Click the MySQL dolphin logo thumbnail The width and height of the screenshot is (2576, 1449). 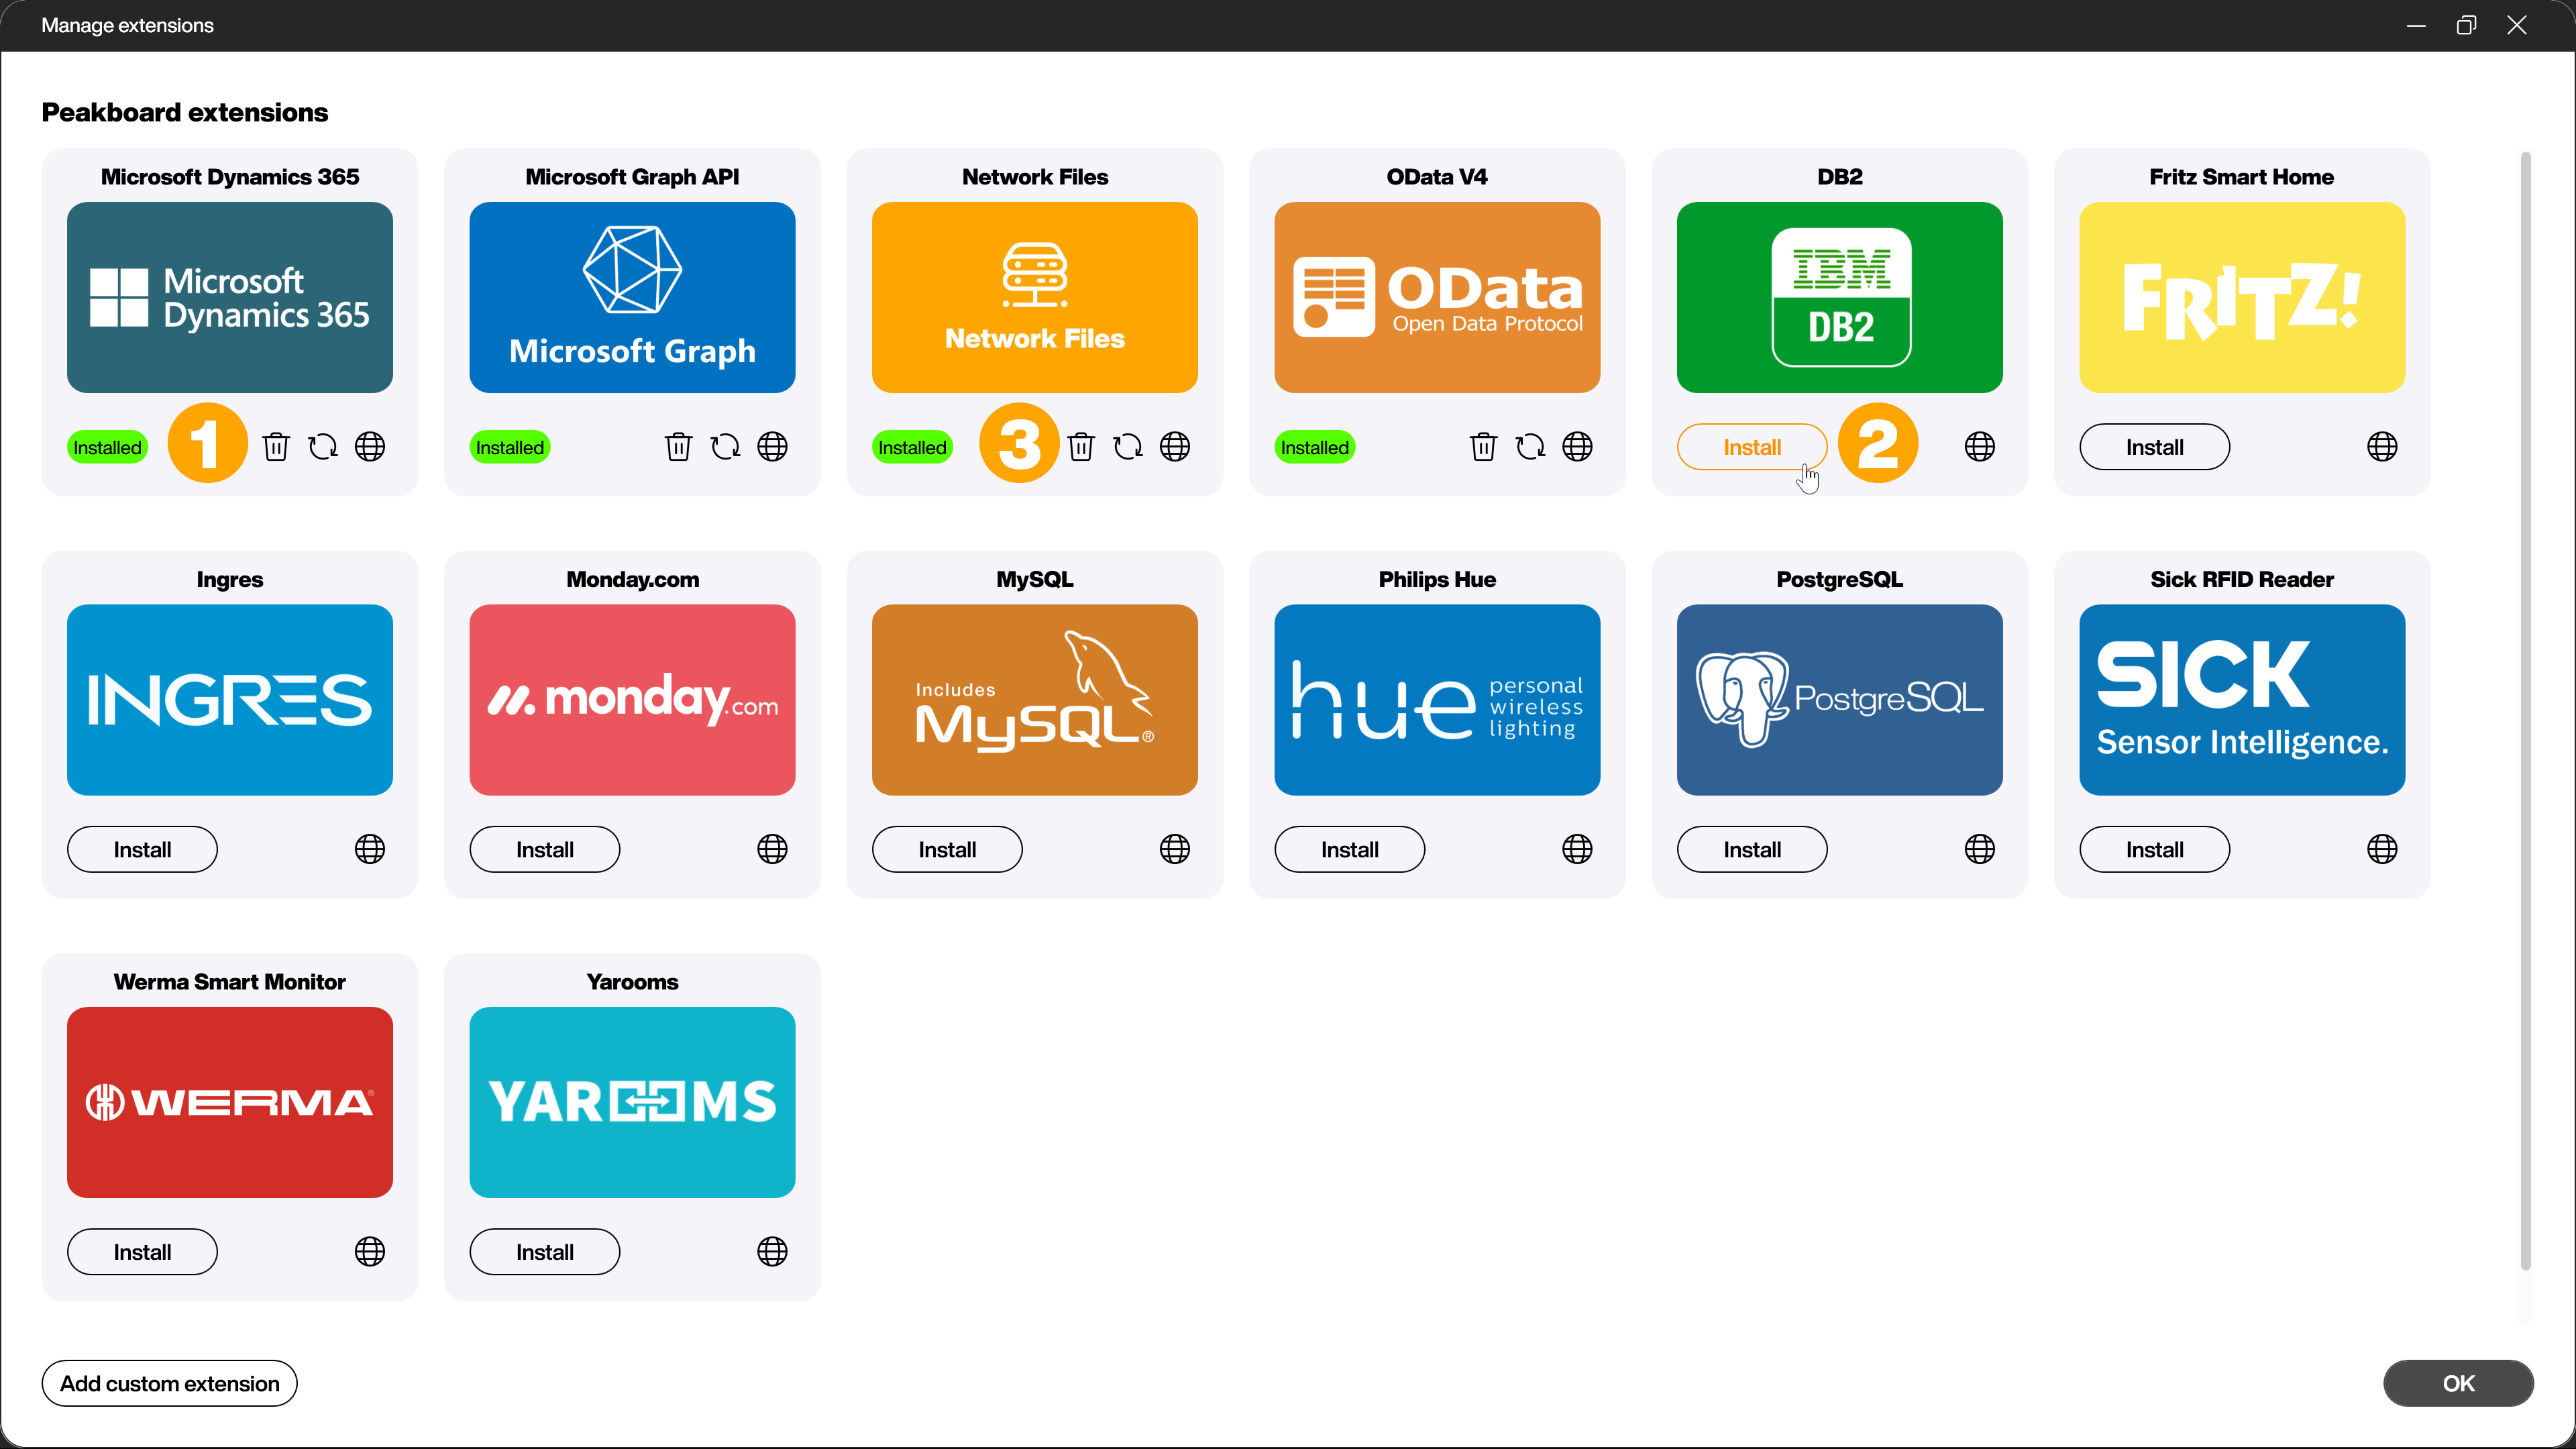(1035, 700)
